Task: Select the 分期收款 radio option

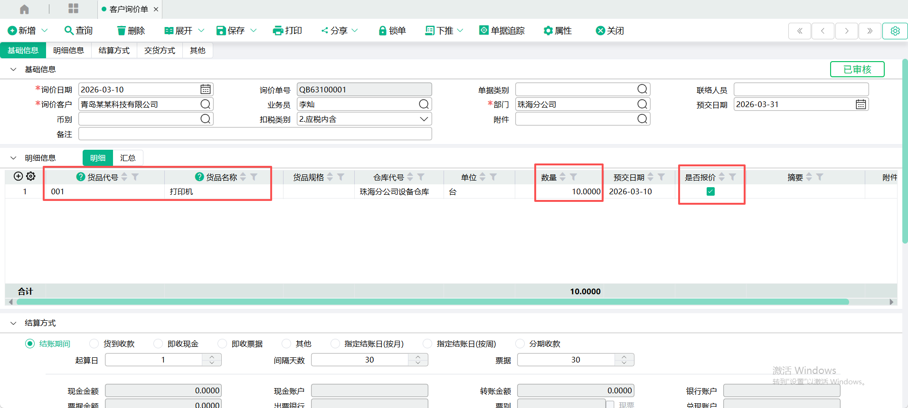Action: click(520, 344)
